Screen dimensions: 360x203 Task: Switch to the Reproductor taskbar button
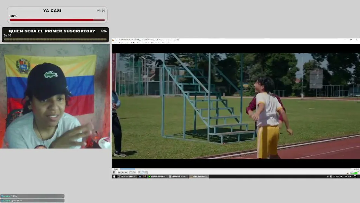pyautogui.click(x=178, y=176)
